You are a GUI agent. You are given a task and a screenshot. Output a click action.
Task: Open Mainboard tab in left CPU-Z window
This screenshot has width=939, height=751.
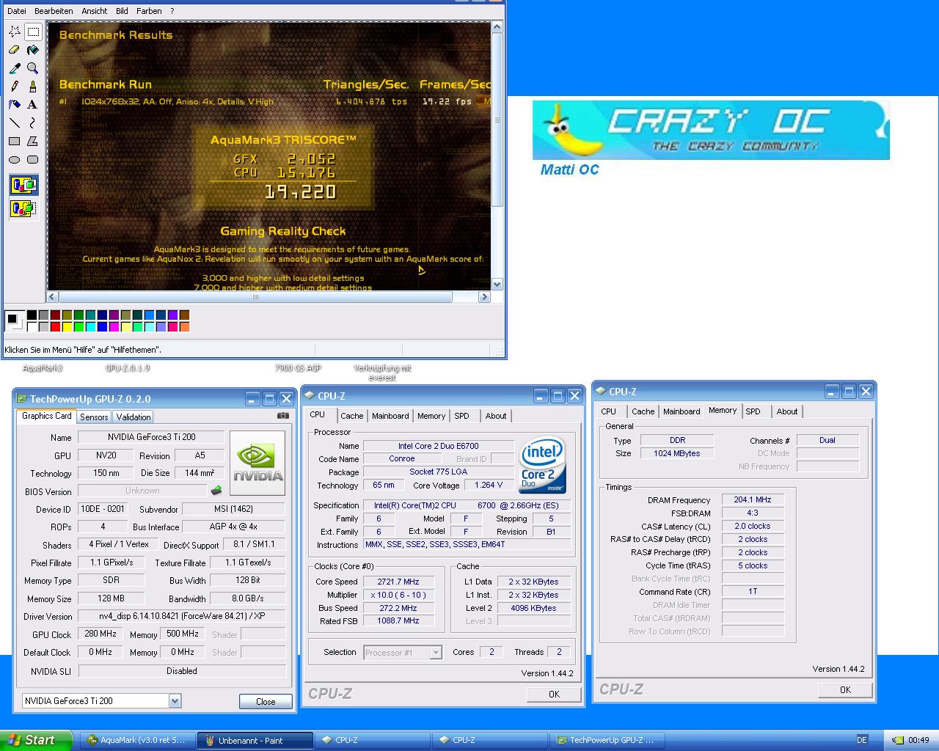390,416
